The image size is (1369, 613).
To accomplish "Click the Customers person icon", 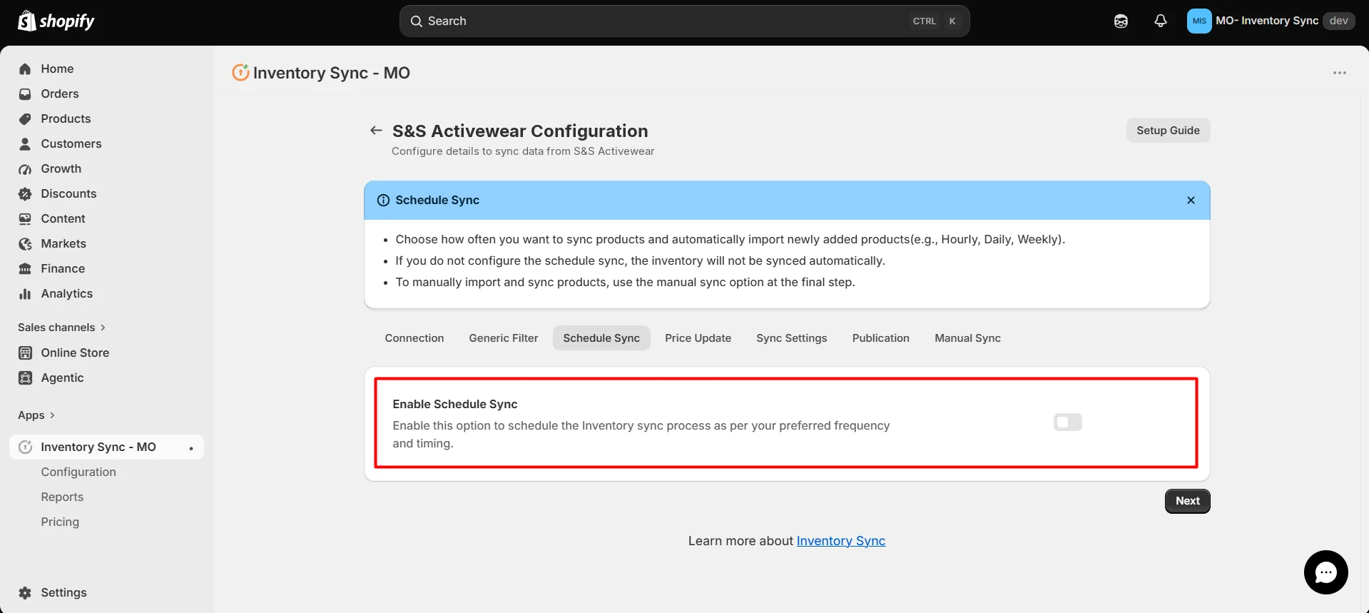I will (x=25, y=144).
